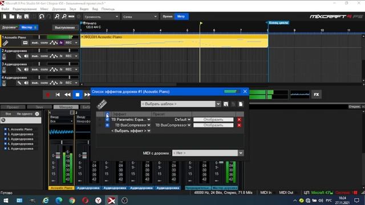Open the Acoustic Piano instrument keyboard icon
This screenshot has height=205, width=365.
[25, 43]
